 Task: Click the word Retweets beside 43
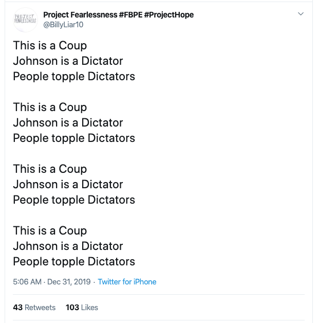pos(40,308)
